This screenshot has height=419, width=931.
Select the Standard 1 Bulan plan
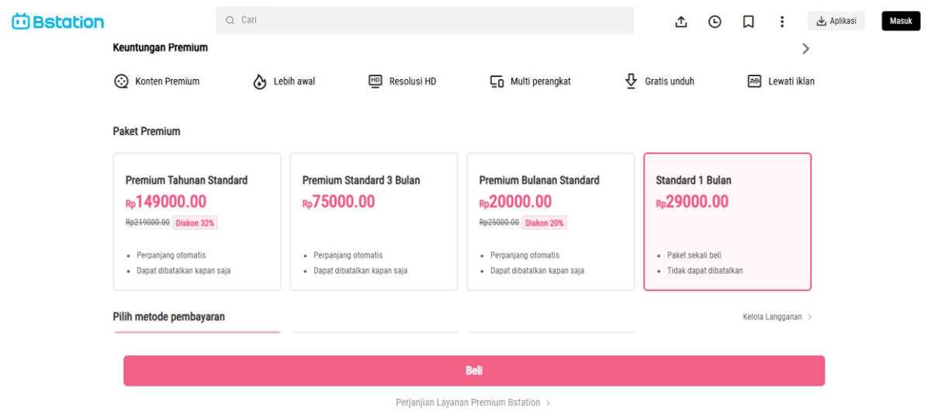click(728, 221)
